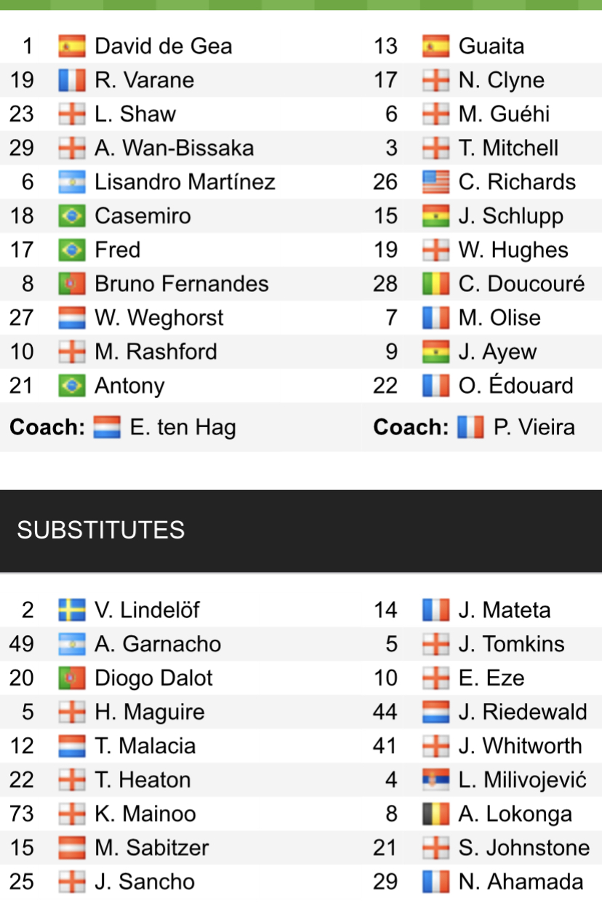Select W. Weghorst in the lineup
Image resolution: width=602 pixels, height=914 pixels.
pyautogui.click(x=159, y=318)
